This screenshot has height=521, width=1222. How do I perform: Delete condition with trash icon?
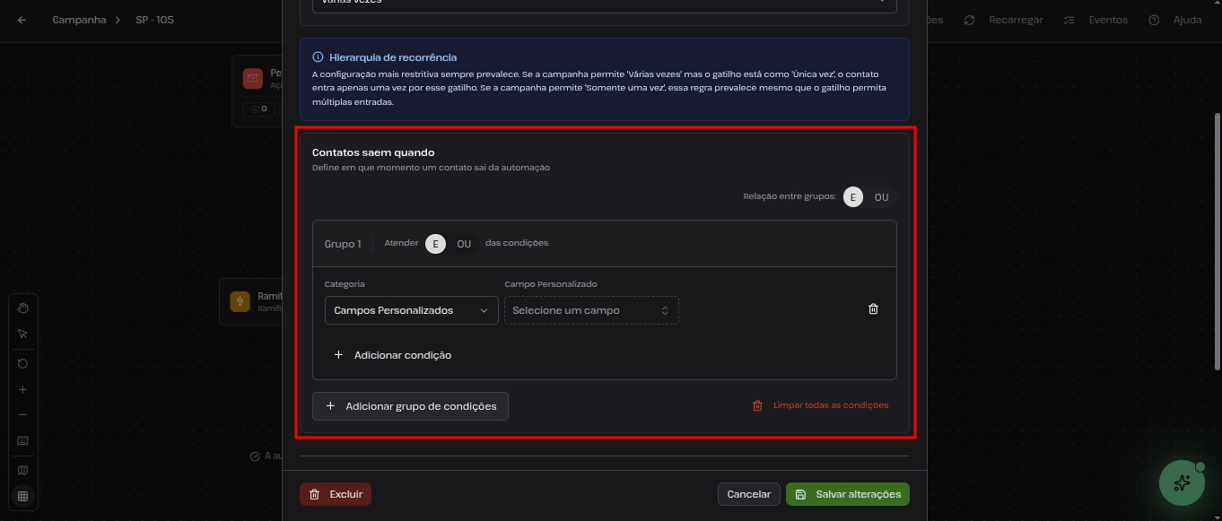pyautogui.click(x=873, y=309)
